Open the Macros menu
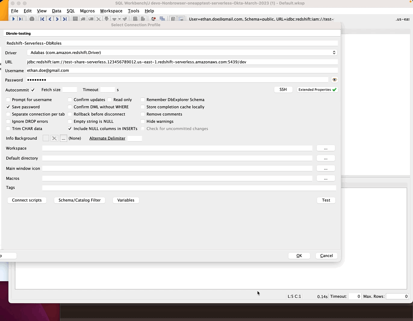 87,11
